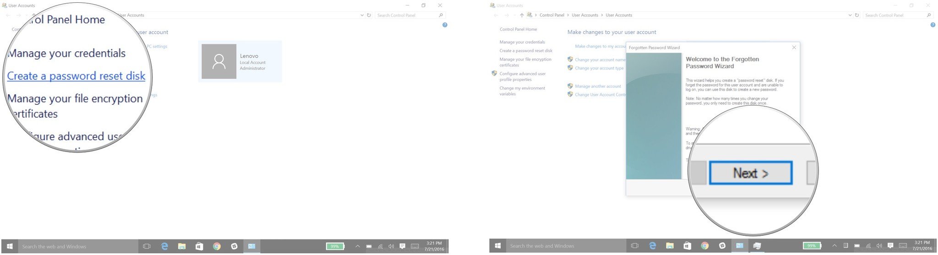Show hidden tray icons in taskbar beneath the wizard

[x=834, y=246]
